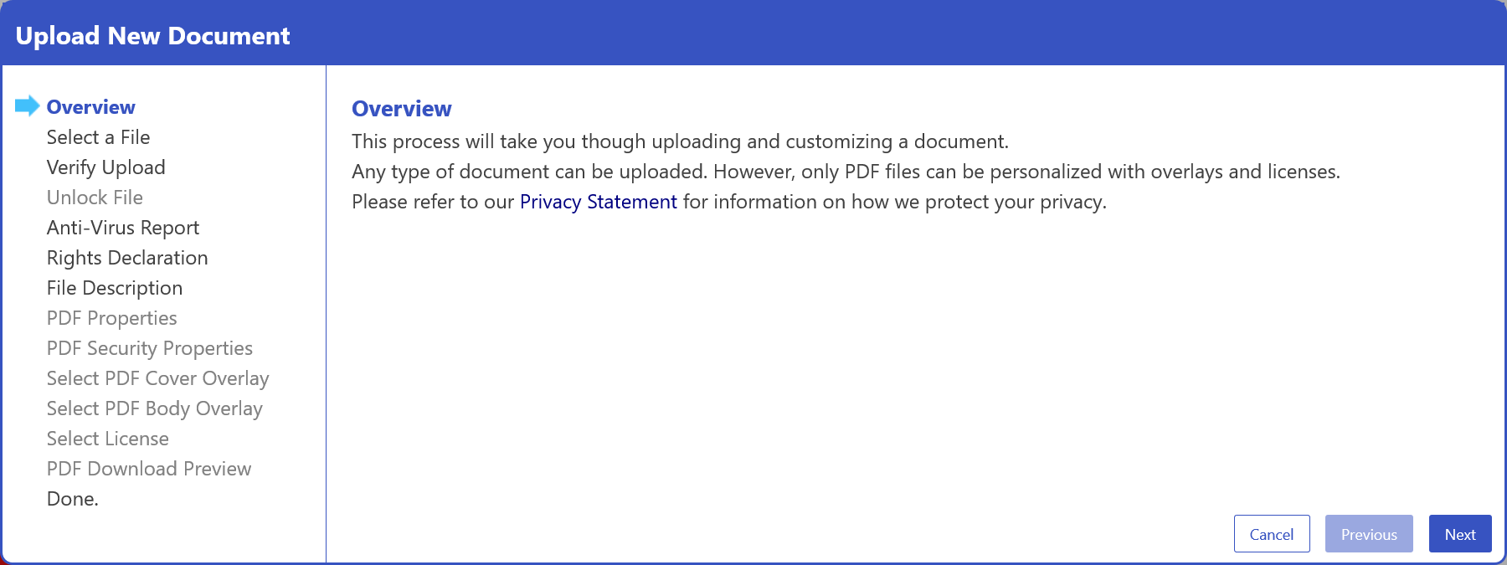Viewport: 1507px width, 565px height.
Task: Select the Unlock File step
Action: 95,197
